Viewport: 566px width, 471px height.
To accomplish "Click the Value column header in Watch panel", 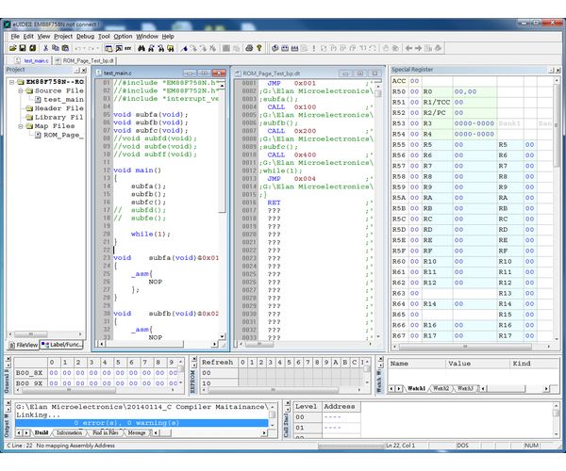I will 459,363.
